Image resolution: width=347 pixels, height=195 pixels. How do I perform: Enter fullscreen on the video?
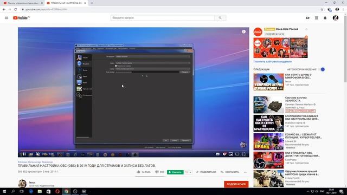(243, 154)
